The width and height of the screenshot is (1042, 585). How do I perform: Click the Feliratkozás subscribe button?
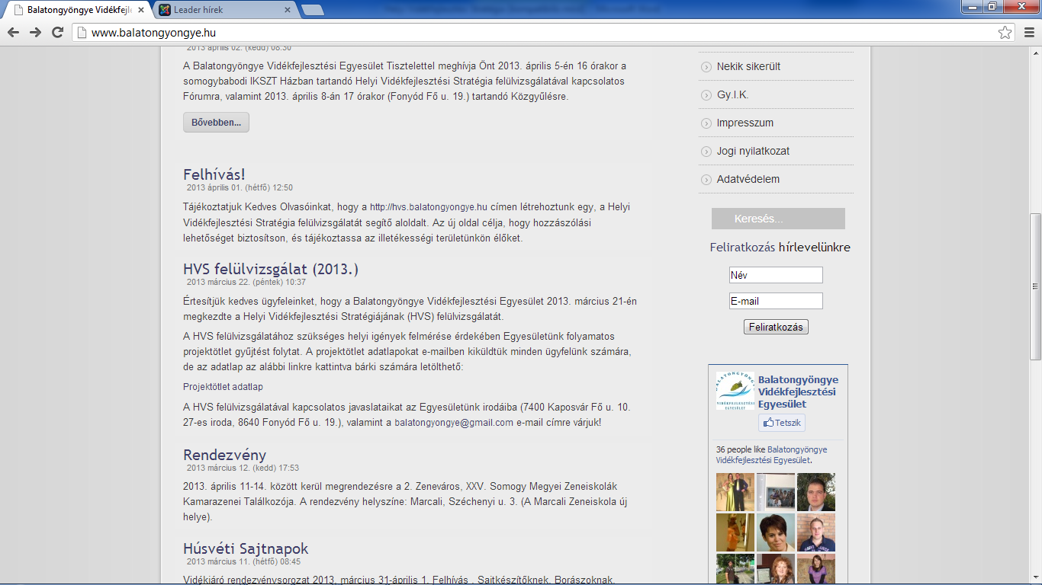(x=776, y=327)
